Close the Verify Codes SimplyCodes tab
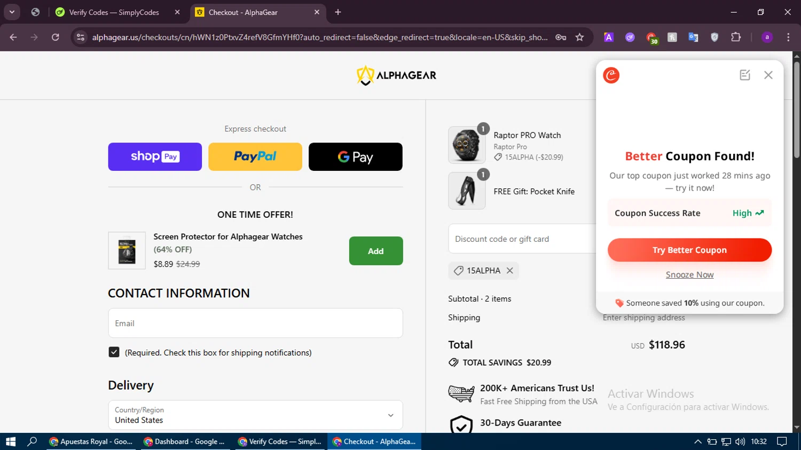The width and height of the screenshot is (801, 450). (x=177, y=12)
